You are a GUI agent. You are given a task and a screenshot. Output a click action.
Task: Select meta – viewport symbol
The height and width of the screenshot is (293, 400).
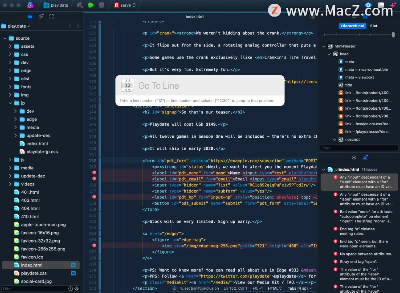(359, 77)
